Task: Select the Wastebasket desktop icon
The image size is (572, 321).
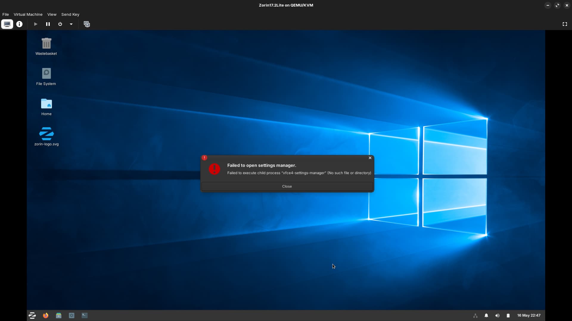Action: pos(46,46)
